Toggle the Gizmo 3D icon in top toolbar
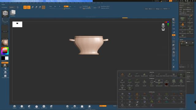Screen dimensions: 196x110 point(43,7)
